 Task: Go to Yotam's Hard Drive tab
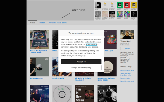coord(58,23)
